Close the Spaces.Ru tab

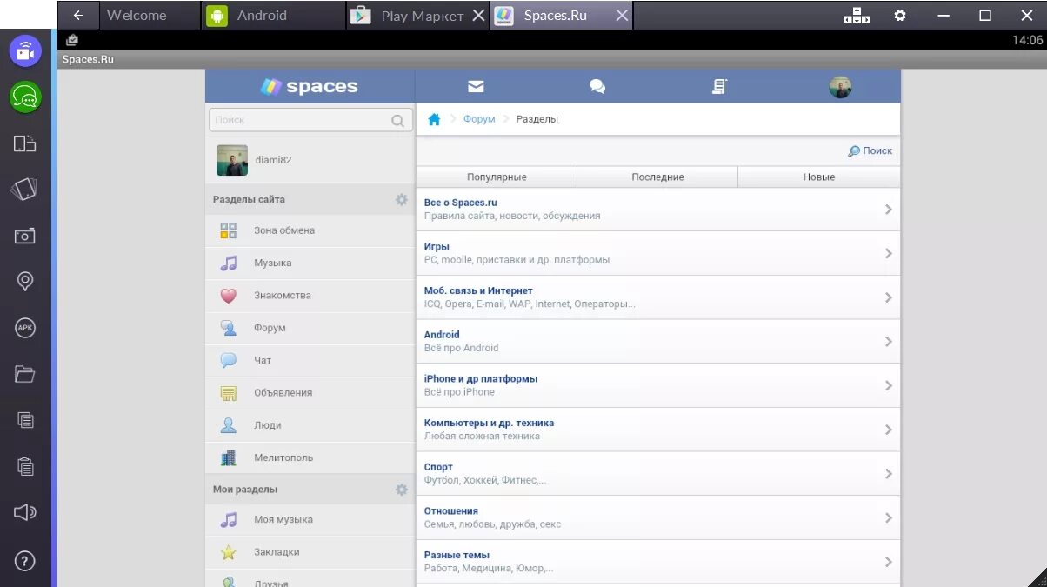pyautogui.click(x=622, y=16)
